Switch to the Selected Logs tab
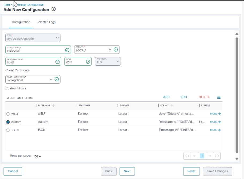This screenshot has width=245, height=179. tap(46, 22)
